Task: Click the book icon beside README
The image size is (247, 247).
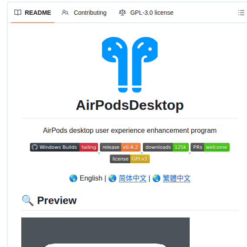Action: pyautogui.click(x=18, y=13)
